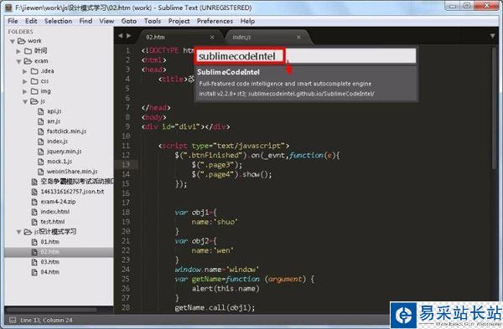Click the sublimecodeIntel search input field
Screen dimensions: 503x329
(x=305, y=56)
